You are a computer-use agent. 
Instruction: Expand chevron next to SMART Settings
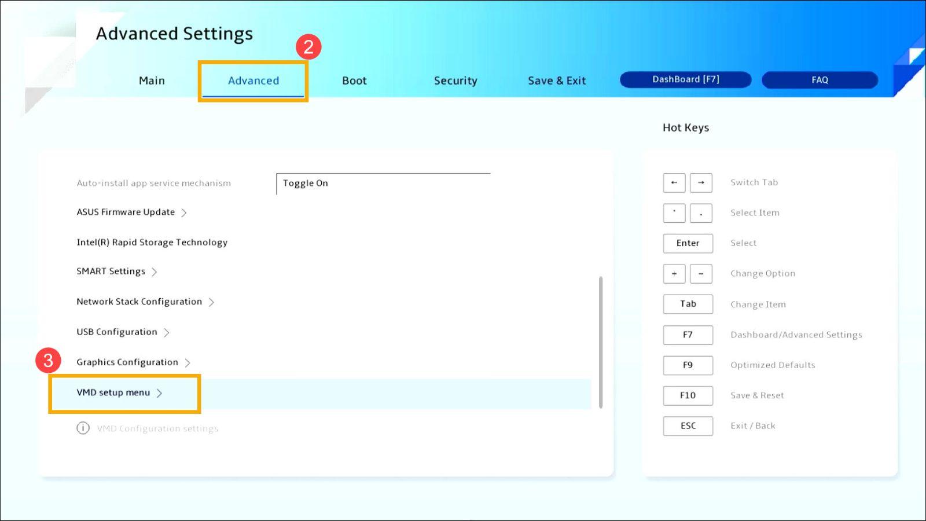pyautogui.click(x=155, y=271)
